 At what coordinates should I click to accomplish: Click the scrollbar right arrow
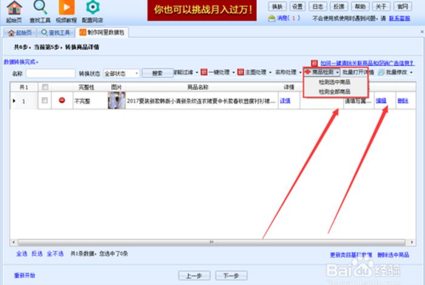tap(412, 242)
